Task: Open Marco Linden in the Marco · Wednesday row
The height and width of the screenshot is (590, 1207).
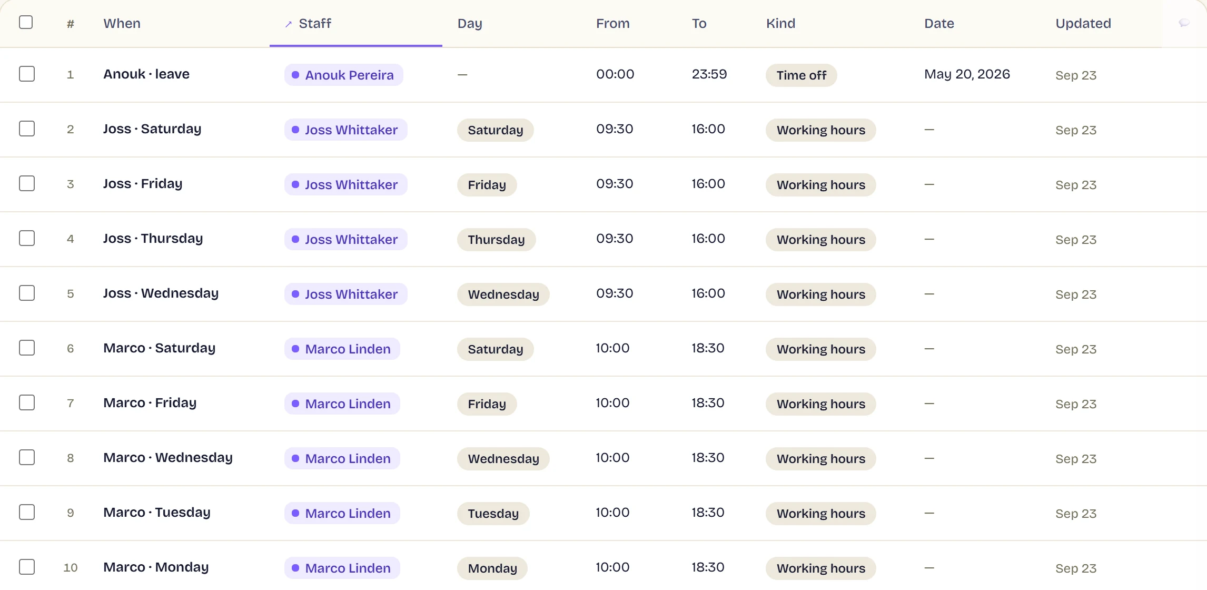Action: coord(342,458)
